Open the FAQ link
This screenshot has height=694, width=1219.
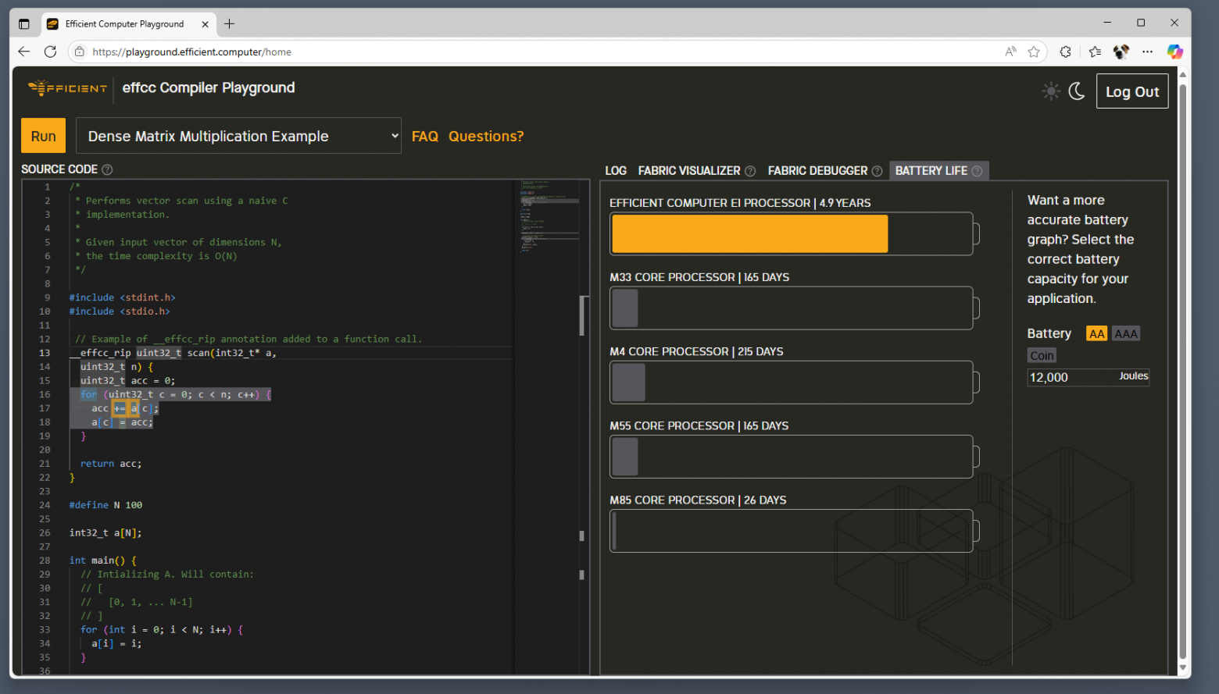pyautogui.click(x=424, y=137)
